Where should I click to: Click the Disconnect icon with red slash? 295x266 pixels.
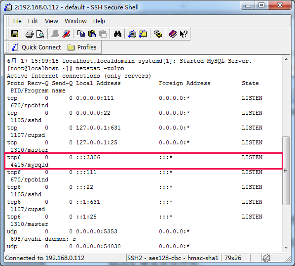coord(66,34)
